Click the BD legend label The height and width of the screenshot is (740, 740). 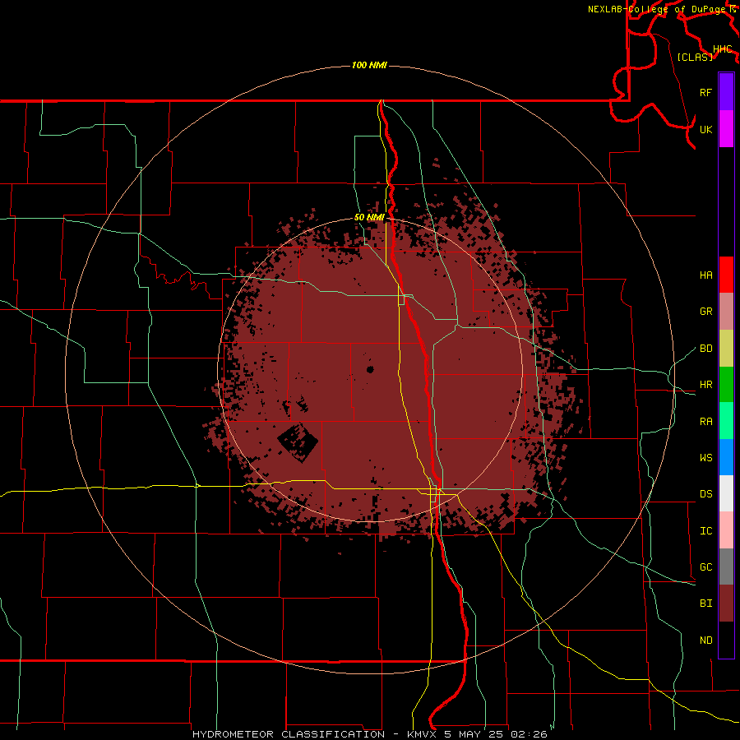pyautogui.click(x=705, y=349)
